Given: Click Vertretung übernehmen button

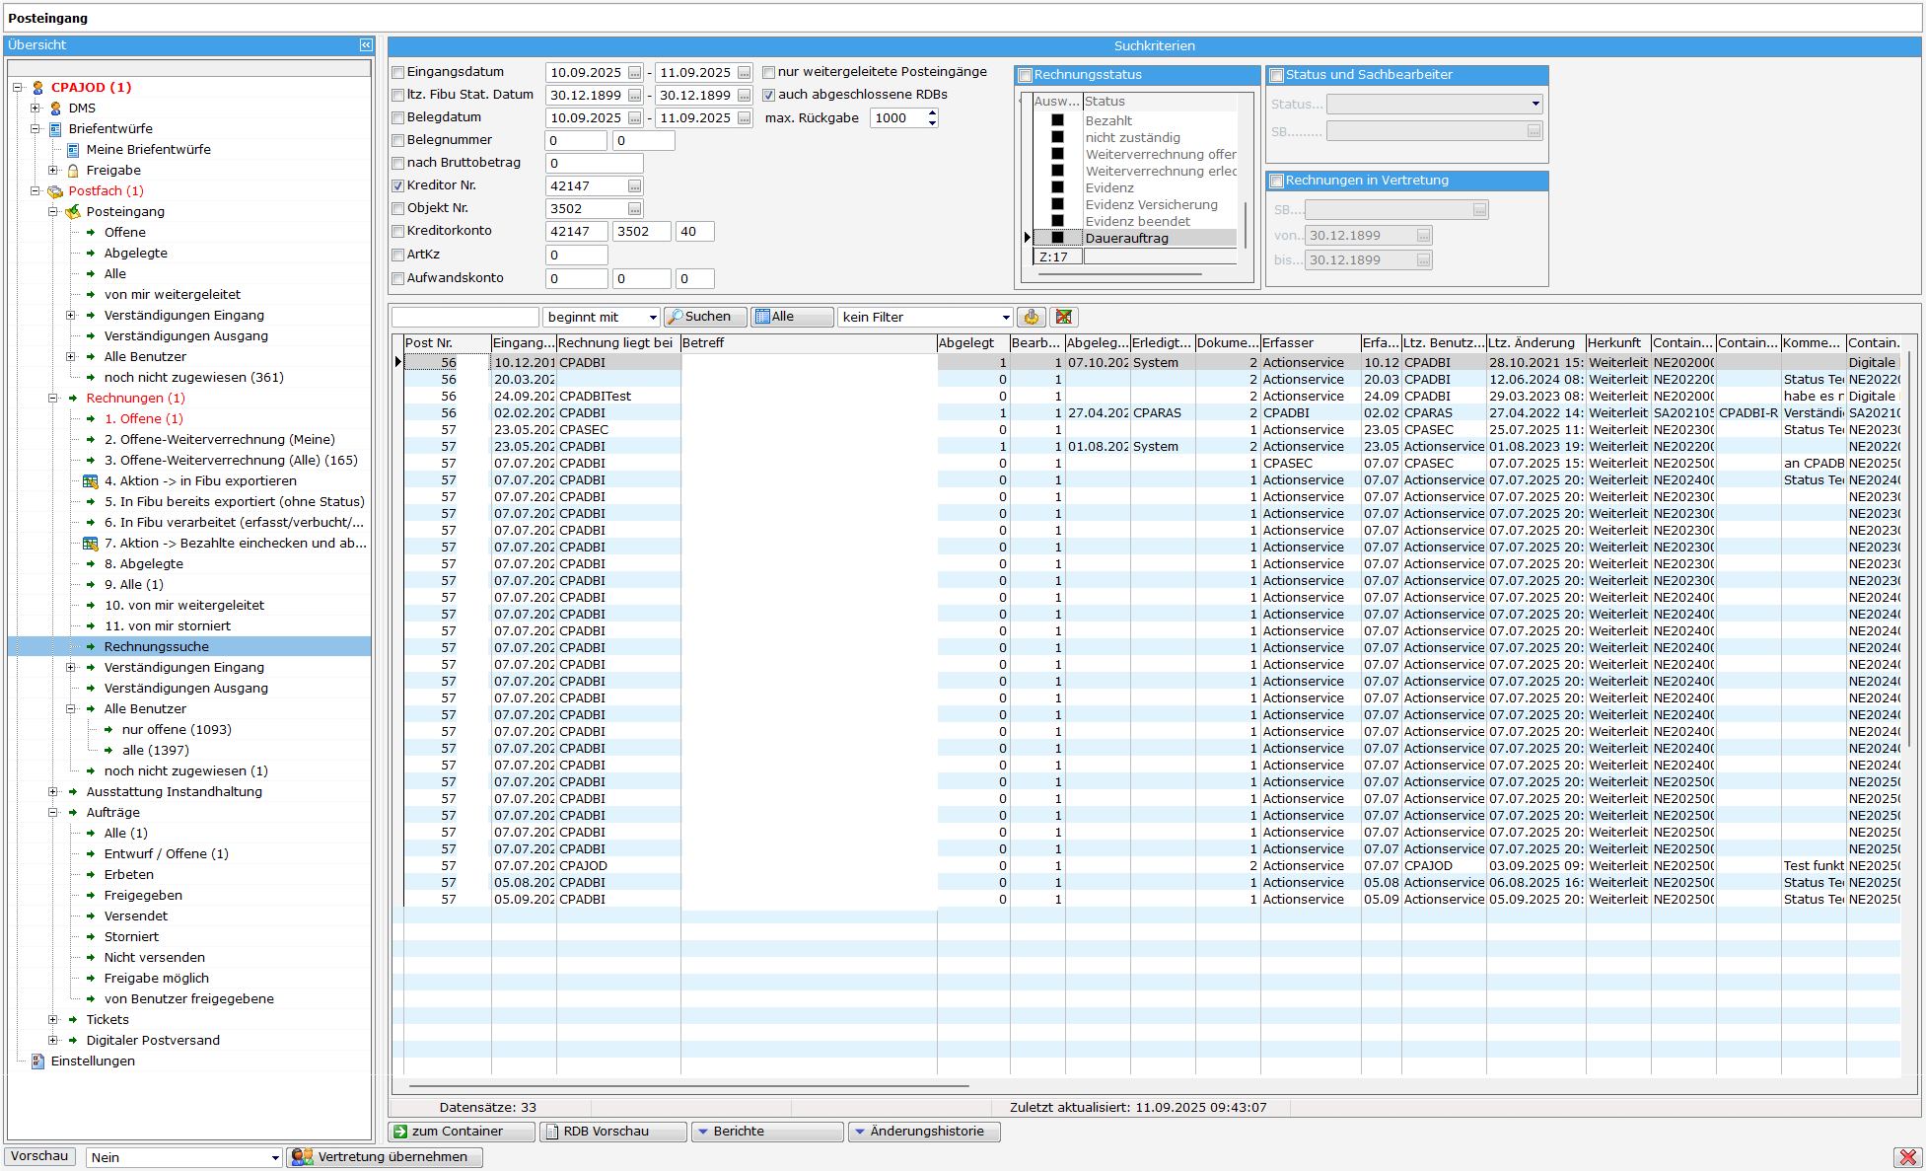Looking at the screenshot, I should 385,1157.
